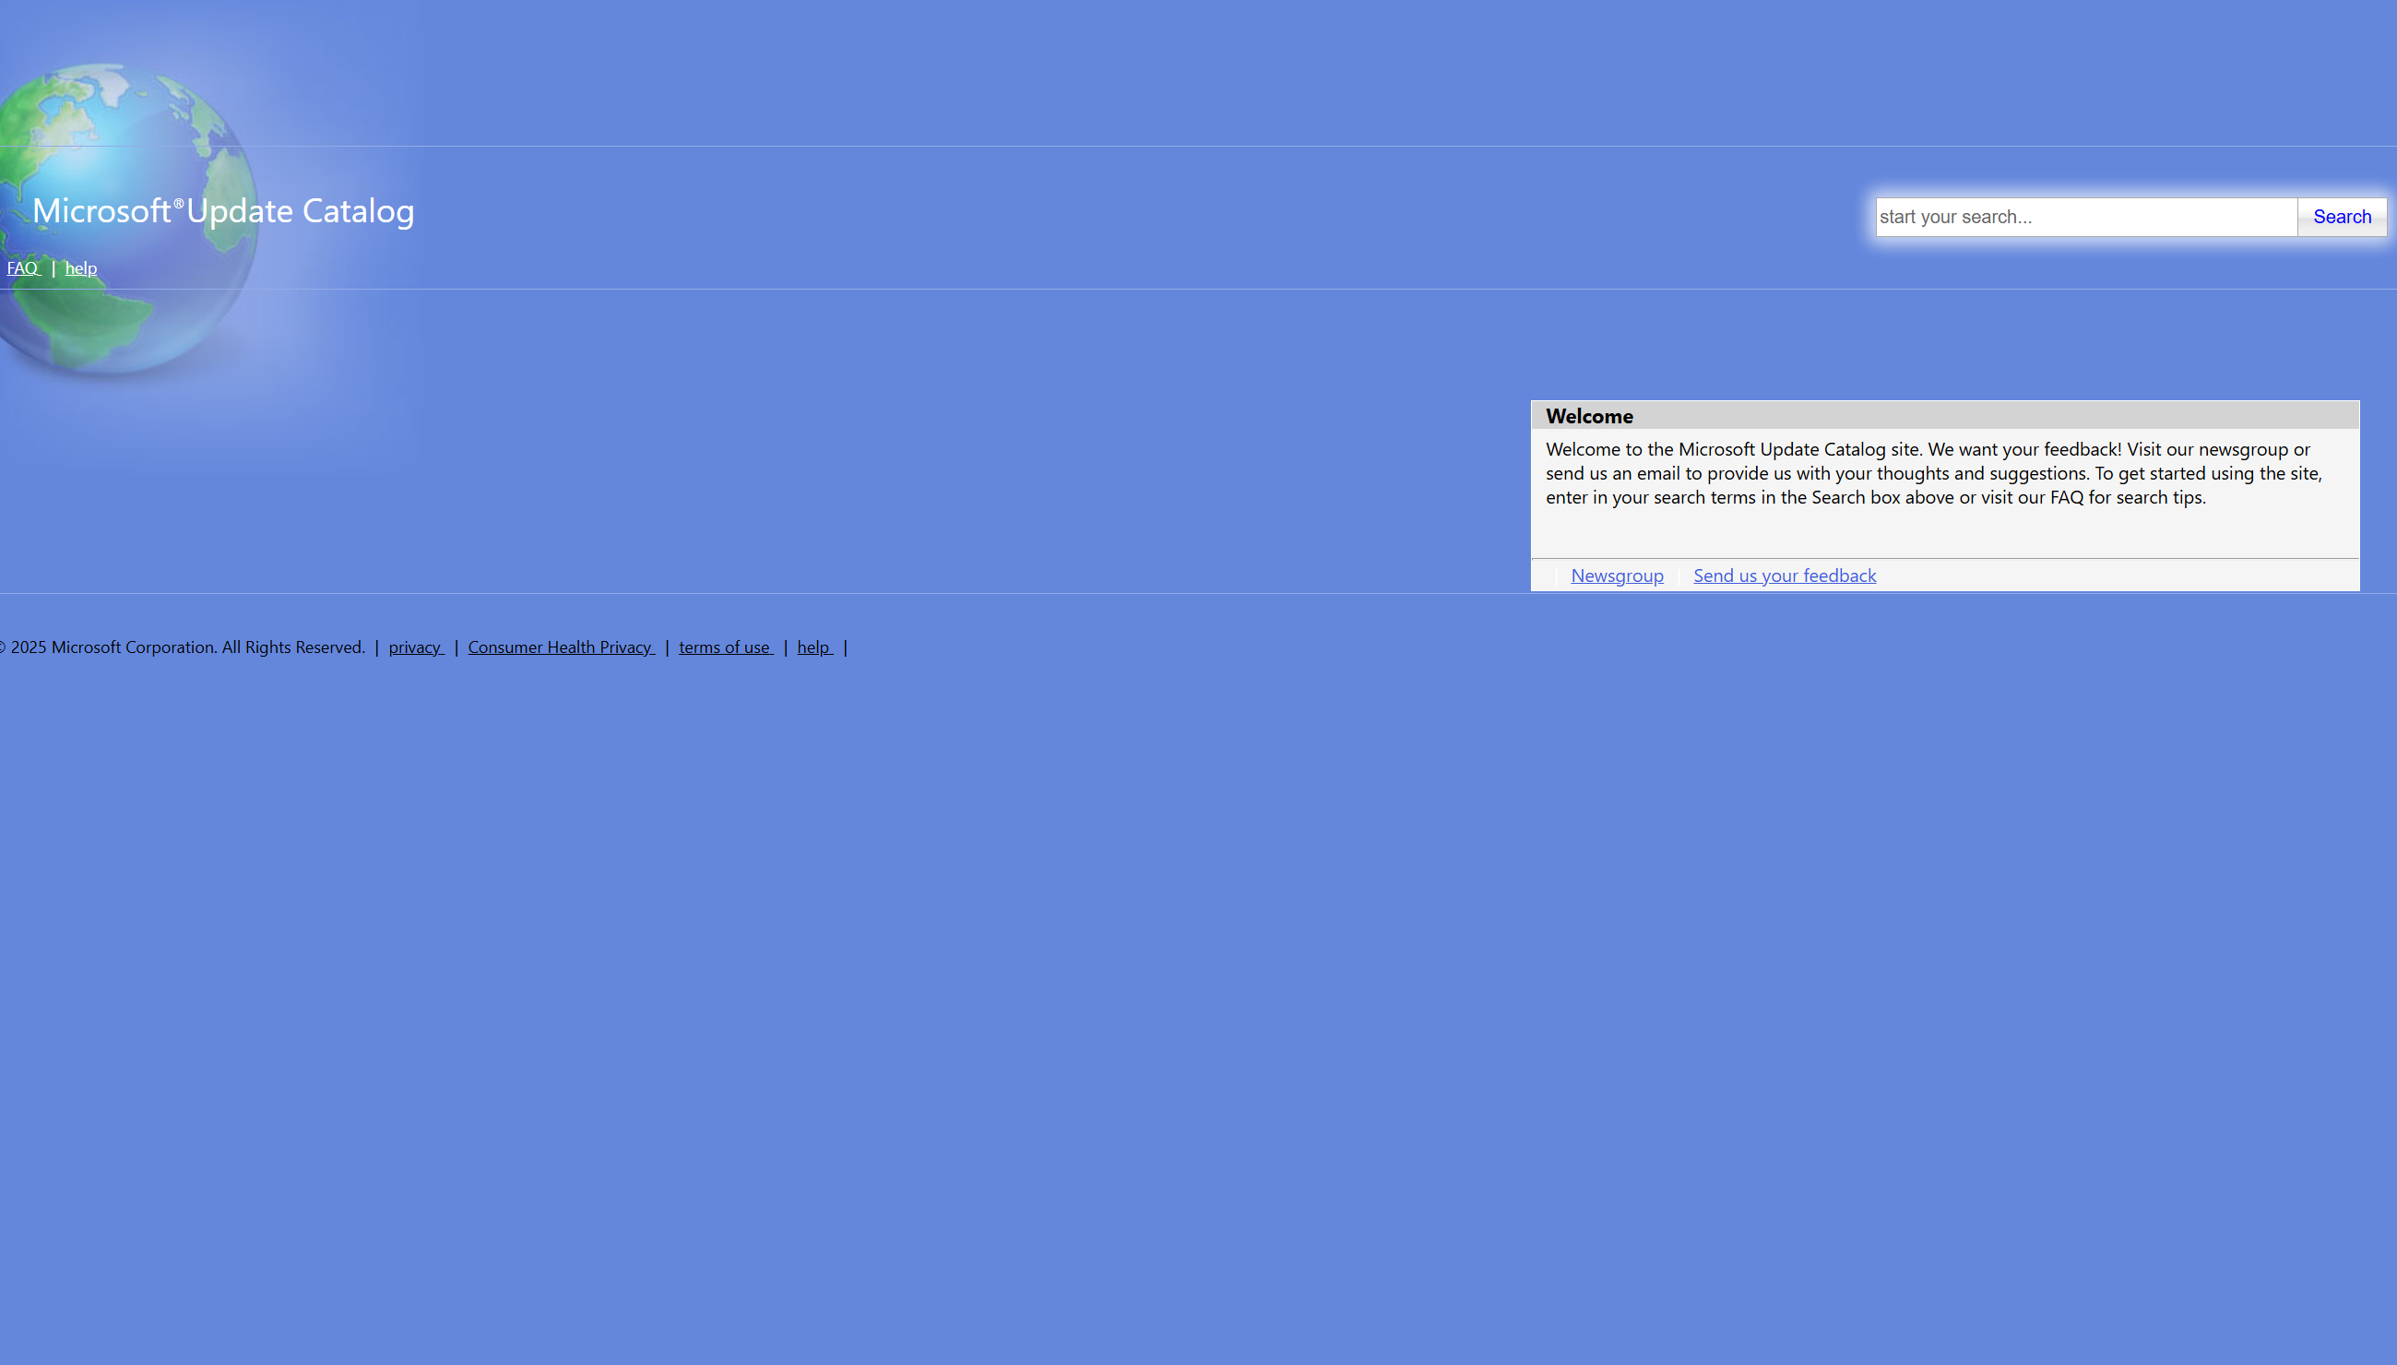This screenshot has width=2397, height=1365.
Task: Open the privacy link in the footer
Action: click(x=415, y=647)
